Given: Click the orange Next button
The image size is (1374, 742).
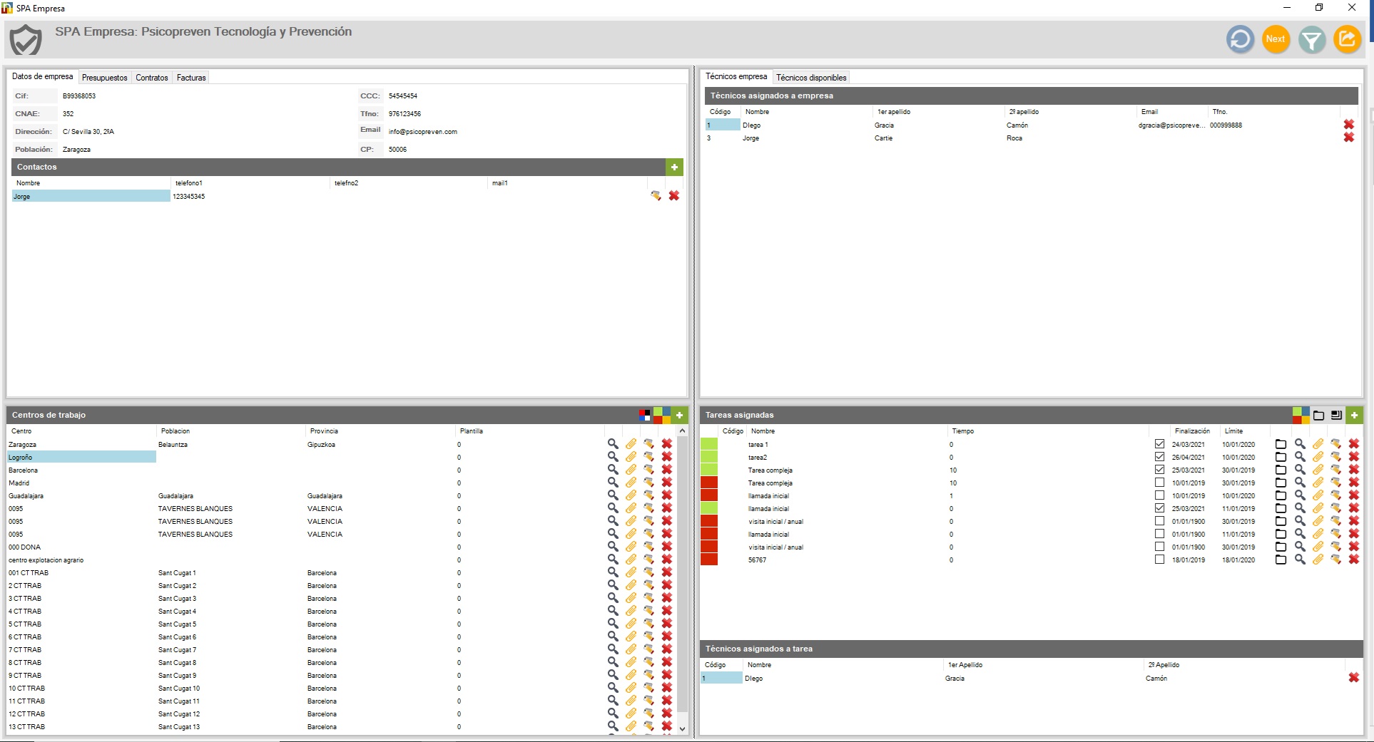Looking at the screenshot, I should pos(1276,39).
